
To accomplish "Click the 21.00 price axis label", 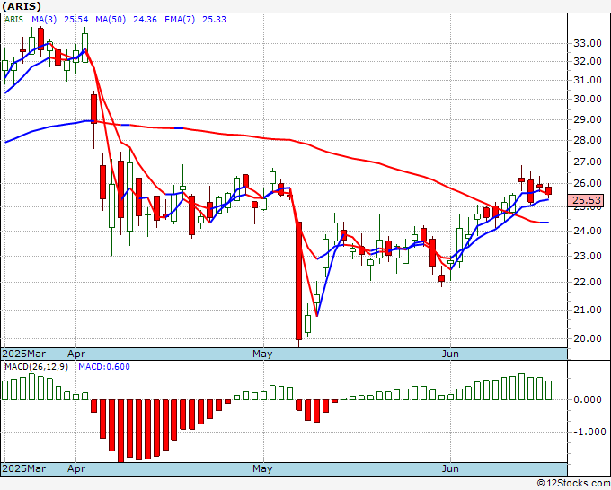I will [588, 310].
